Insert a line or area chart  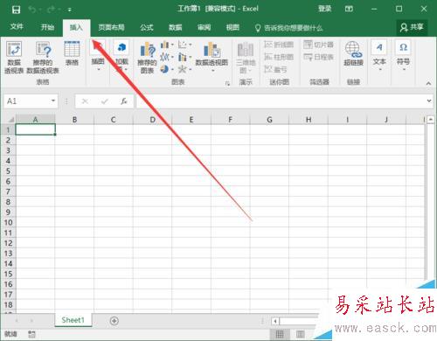tap(167, 57)
